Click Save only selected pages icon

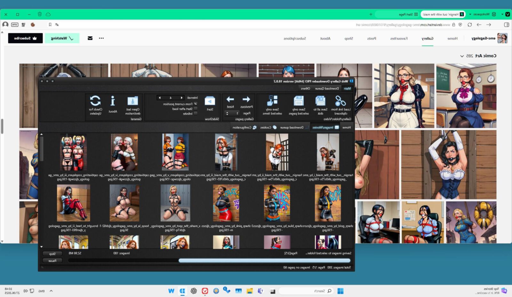[x=299, y=101]
